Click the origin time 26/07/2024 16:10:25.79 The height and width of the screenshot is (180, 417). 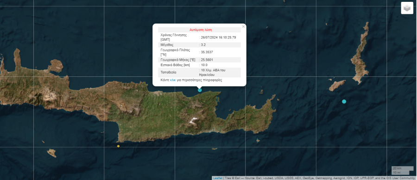point(218,37)
